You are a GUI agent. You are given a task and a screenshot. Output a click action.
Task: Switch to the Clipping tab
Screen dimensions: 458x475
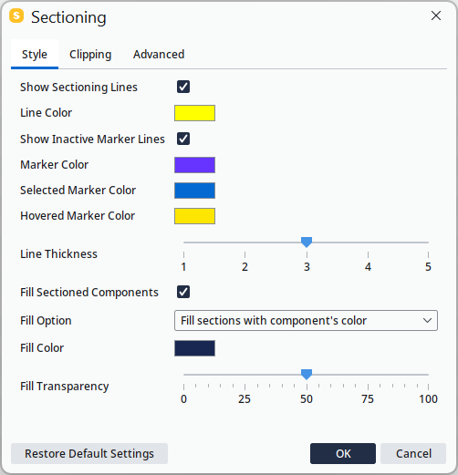click(90, 55)
